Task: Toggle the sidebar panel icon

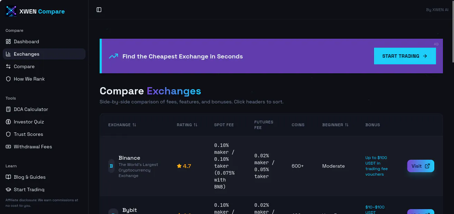Action: point(99,10)
